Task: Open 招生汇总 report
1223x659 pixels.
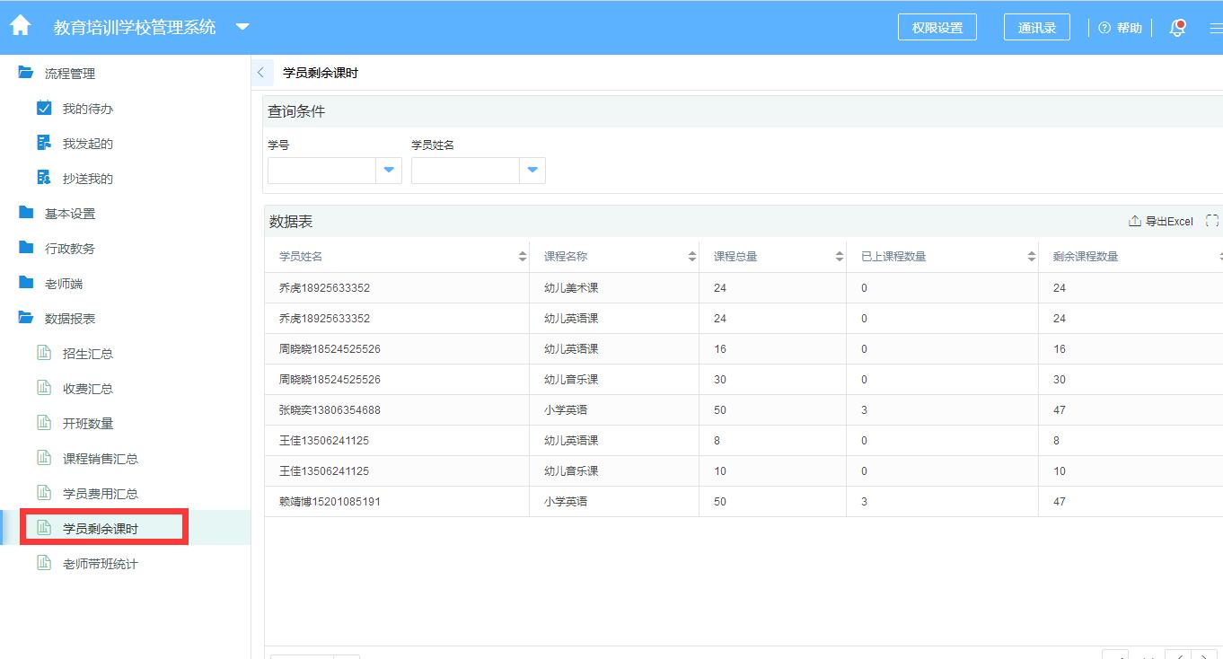Action: pos(88,354)
